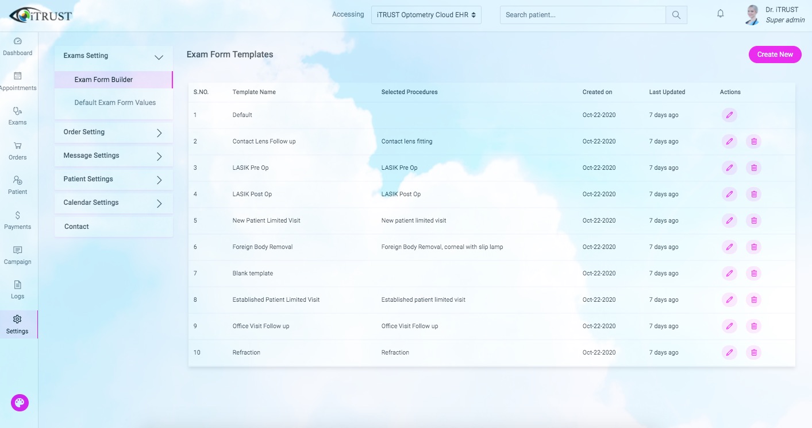This screenshot has height=428, width=812.
Task: Open the Orders section icon
Action: [x=17, y=149]
